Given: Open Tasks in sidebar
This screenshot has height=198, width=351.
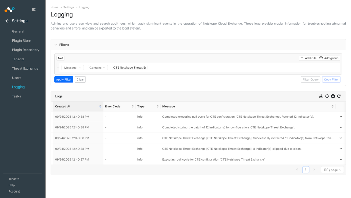Looking at the screenshot, I should tap(16, 96).
